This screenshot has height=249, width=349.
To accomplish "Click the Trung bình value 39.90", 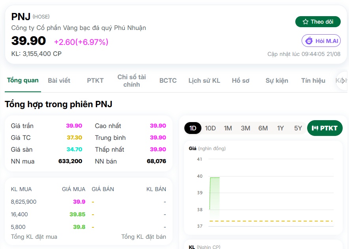I will point(158,138).
